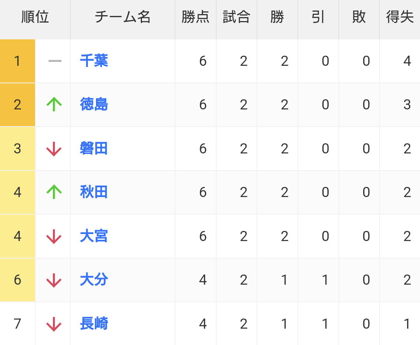420x345 pixels.
Task: Click the 試合 column header
Action: (236, 17)
